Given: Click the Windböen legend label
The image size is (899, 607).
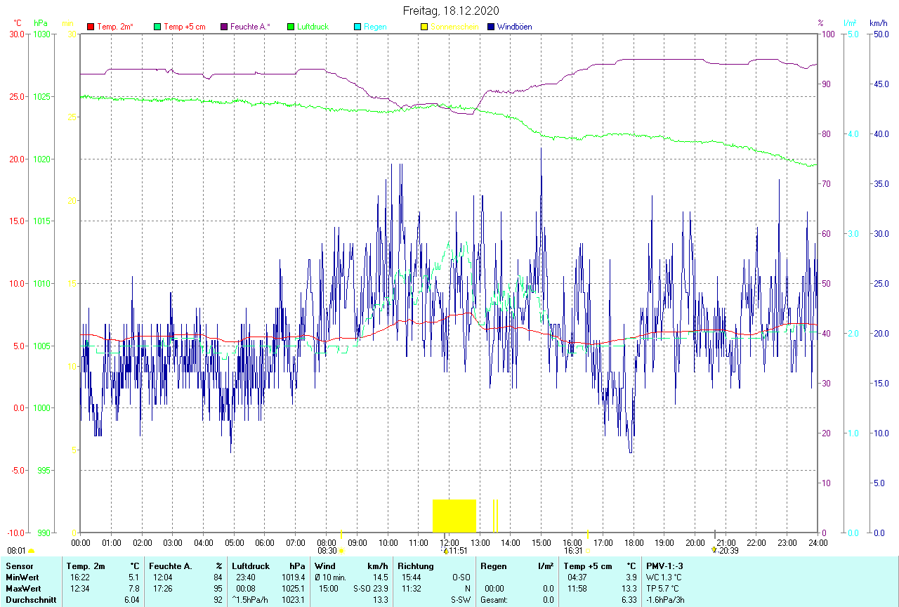Looking at the screenshot, I should 514,27.
